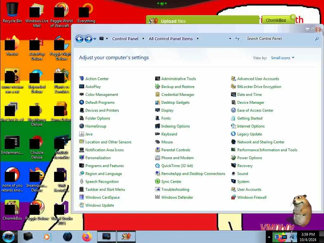Viewport: 324px width, 243px height.
Task: Open the Action Center icon
Action: coord(82,78)
